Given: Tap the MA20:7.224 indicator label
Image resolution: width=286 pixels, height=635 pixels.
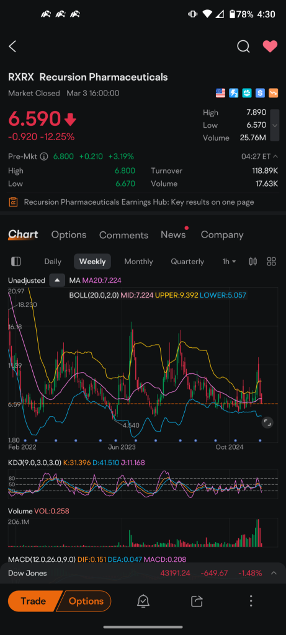Looking at the screenshot, I should (102, 280).
